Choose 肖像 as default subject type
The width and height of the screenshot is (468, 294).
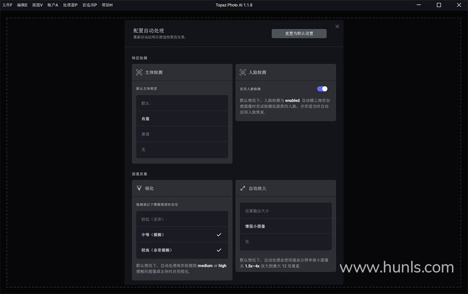coord(182,119)
